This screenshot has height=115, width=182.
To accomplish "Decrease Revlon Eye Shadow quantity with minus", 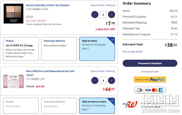I will pyautogui.click(x=95, y=14).
